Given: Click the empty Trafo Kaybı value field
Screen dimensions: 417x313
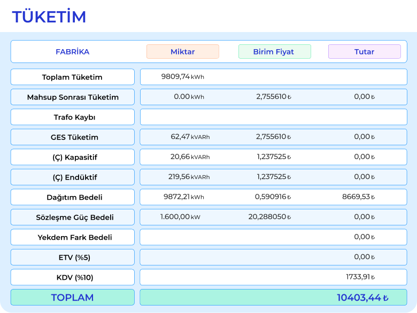Looking at the screenshot, I should click(273, 117).
